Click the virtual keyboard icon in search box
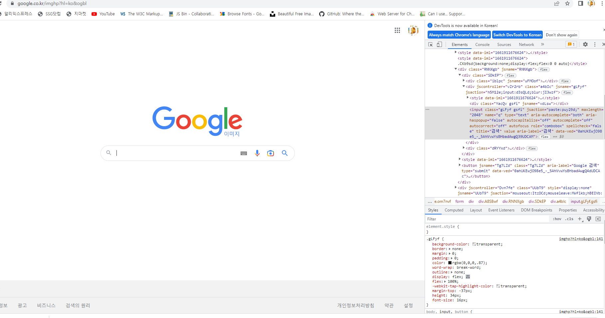 coord(244,153)
